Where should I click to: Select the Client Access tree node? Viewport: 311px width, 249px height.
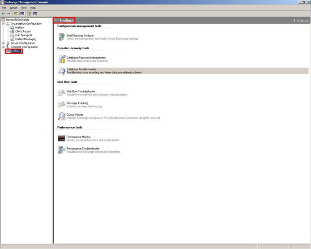(23, 31)
